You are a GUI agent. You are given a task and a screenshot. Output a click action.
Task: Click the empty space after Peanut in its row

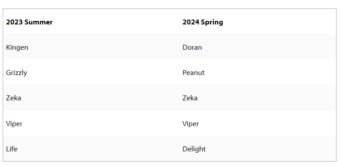tap(270, 73)
